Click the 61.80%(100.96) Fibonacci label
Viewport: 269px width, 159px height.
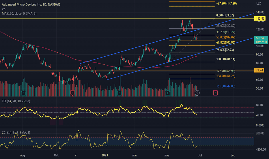click(226, 42)
